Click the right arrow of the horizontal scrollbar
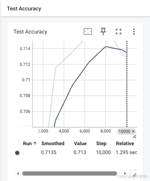150x181 pixels. (x=125, y=174)
